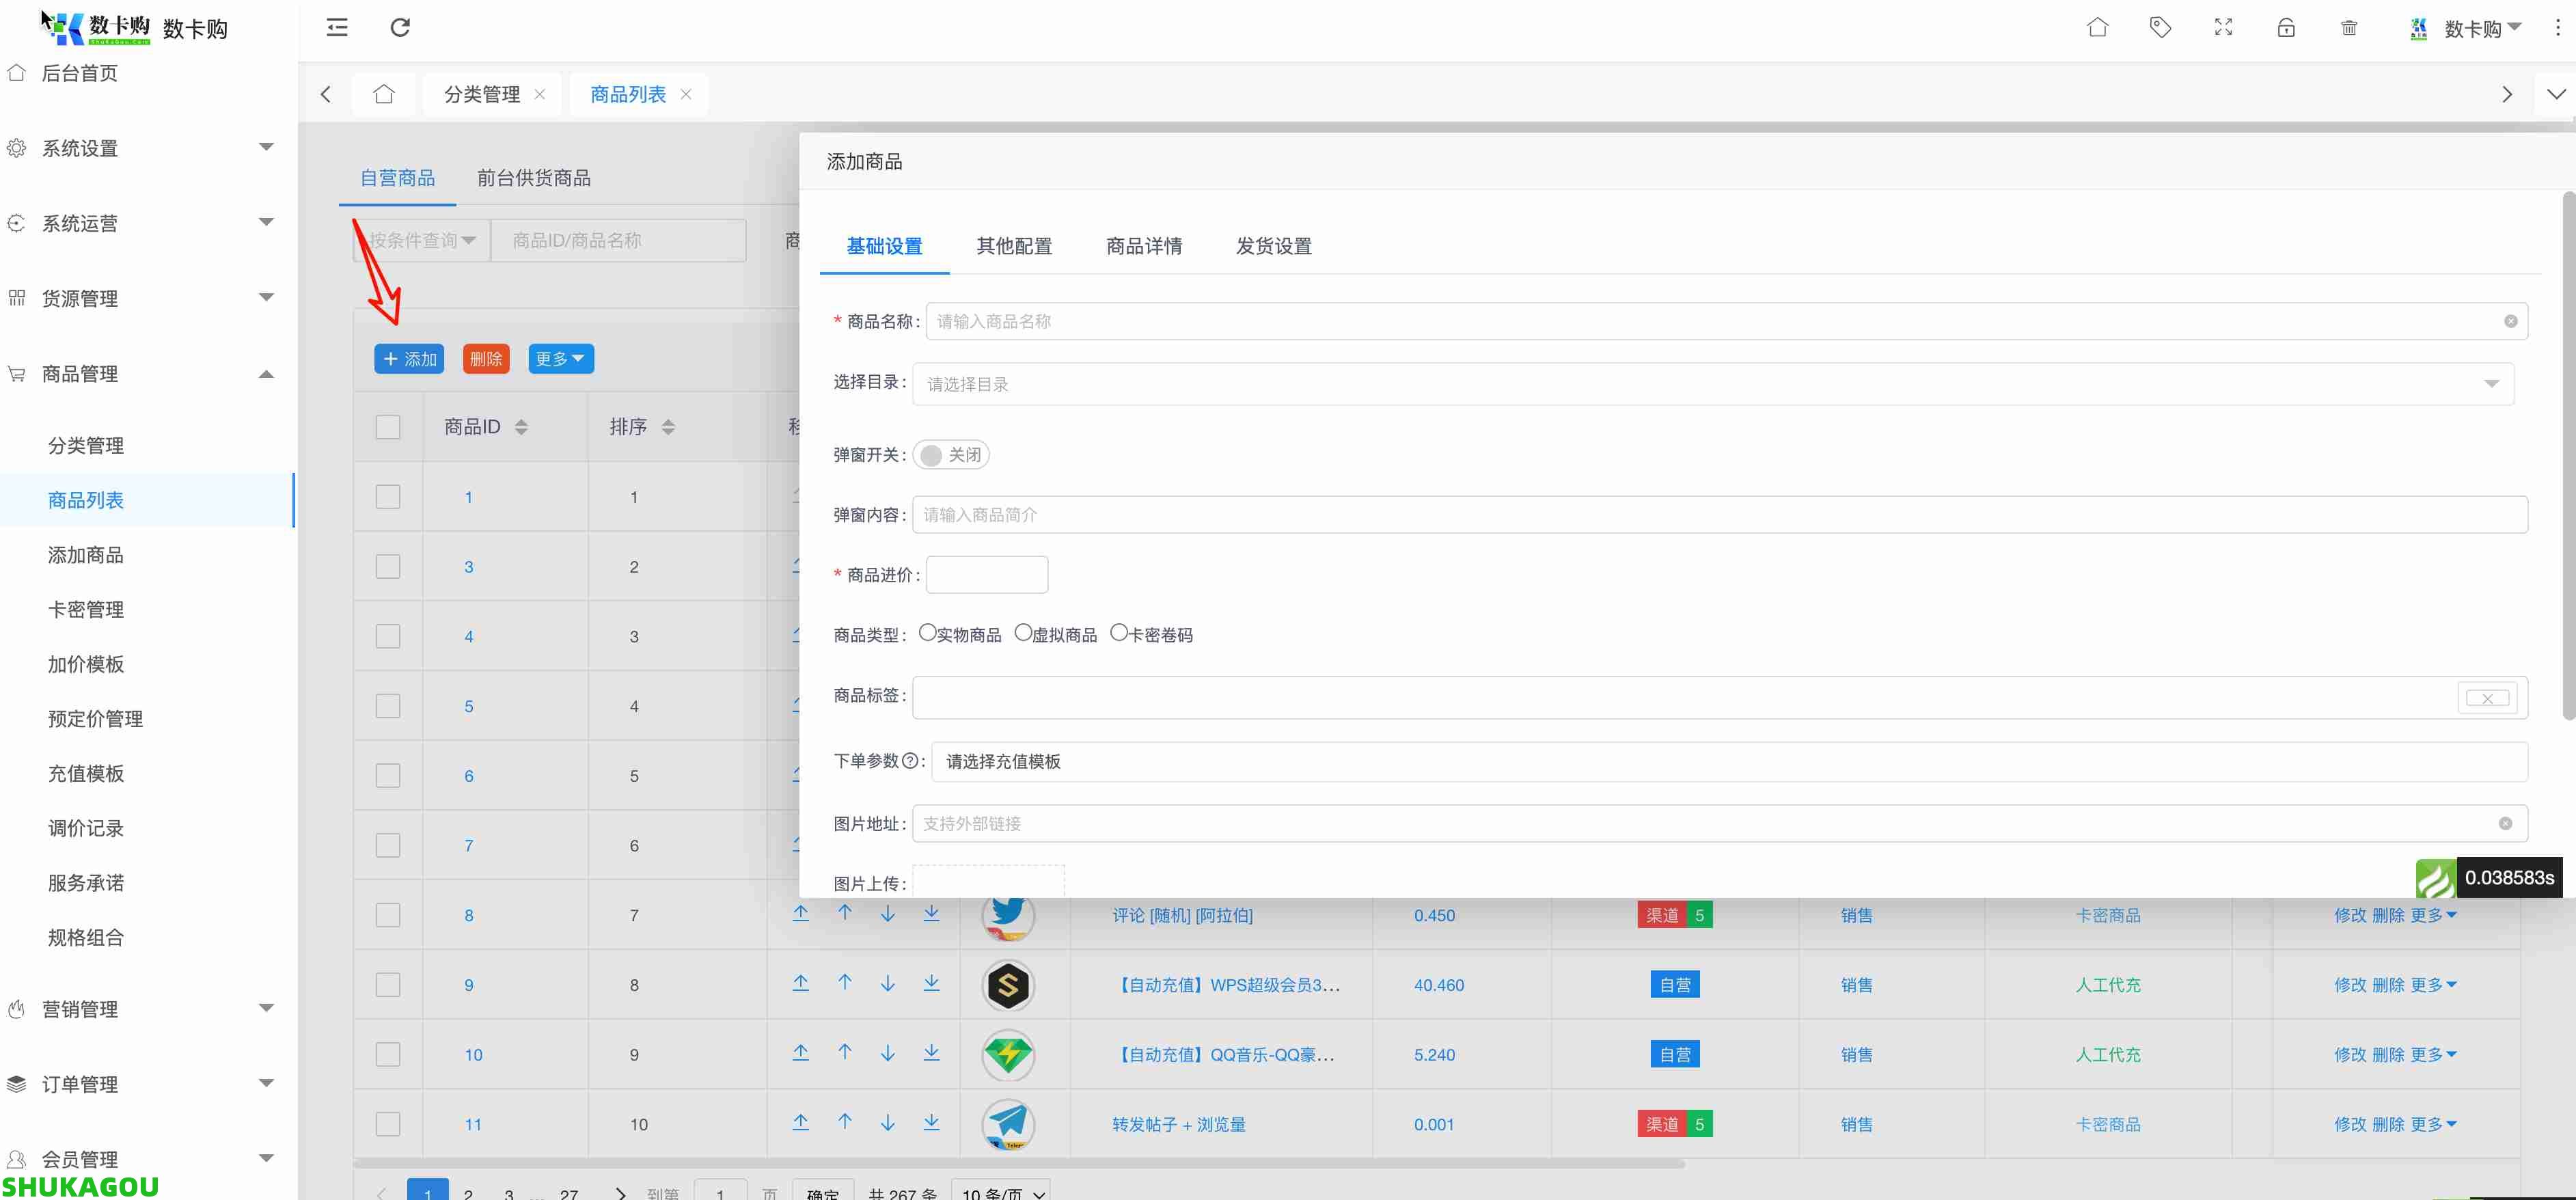Screen dimensions: 2576x1200
Task: Toggle sidebar with the menu collapse icon
Action: tap(337, 27)
